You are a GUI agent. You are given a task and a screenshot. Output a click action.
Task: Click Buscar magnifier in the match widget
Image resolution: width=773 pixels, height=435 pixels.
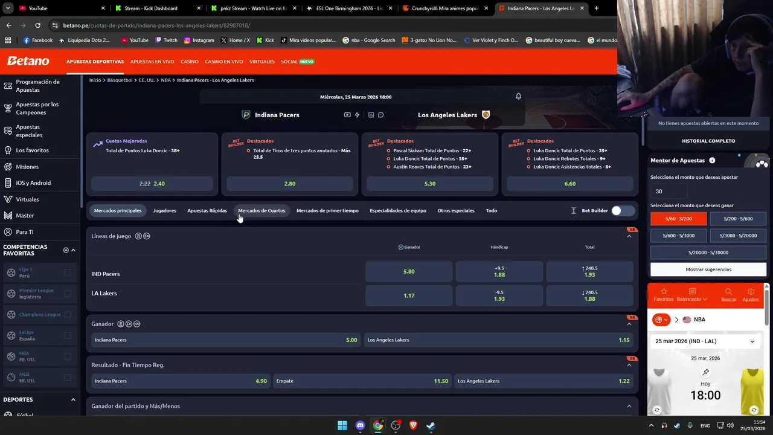pos(728,295)
